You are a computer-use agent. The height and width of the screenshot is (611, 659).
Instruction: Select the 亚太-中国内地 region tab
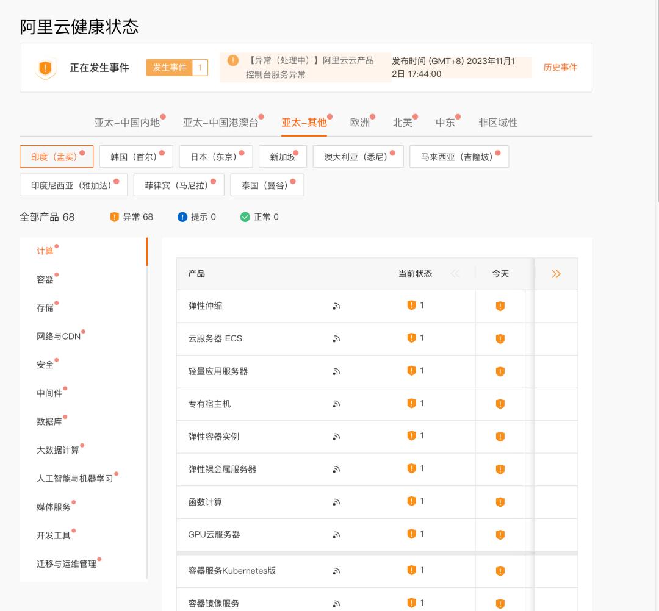[128, 123]
